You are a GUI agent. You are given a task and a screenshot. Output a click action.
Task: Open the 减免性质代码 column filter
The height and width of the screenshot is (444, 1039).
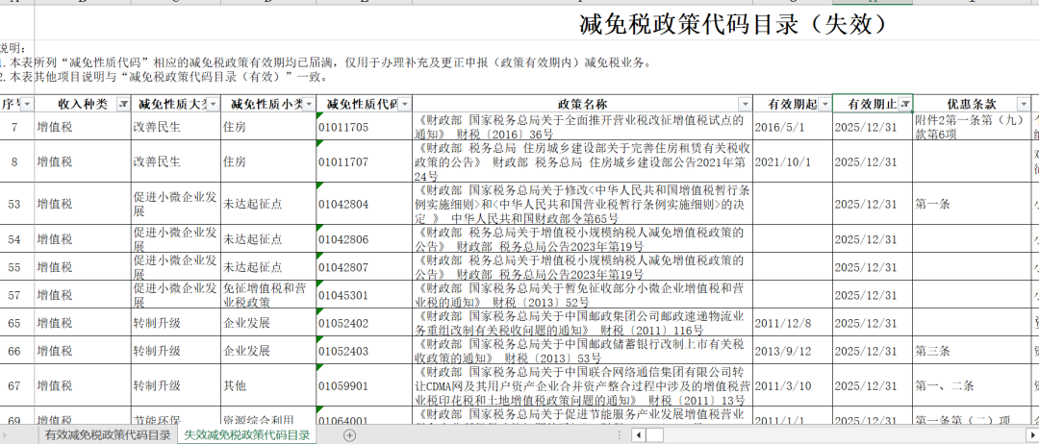tap(404, 104)
